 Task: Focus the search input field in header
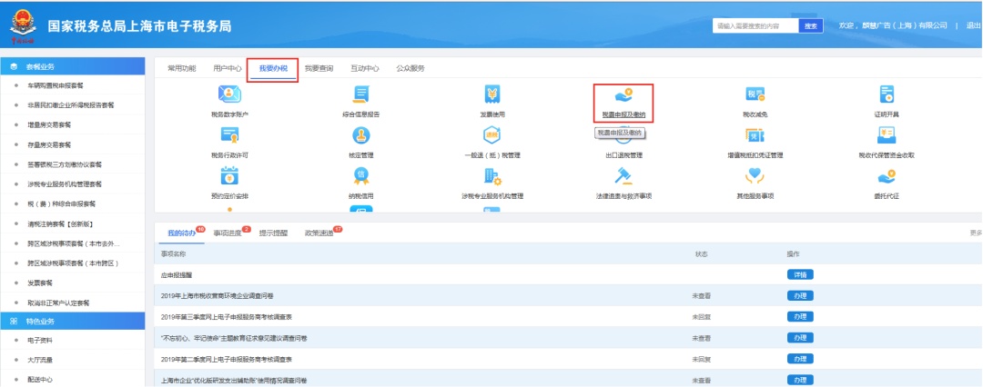pos(754,25)
